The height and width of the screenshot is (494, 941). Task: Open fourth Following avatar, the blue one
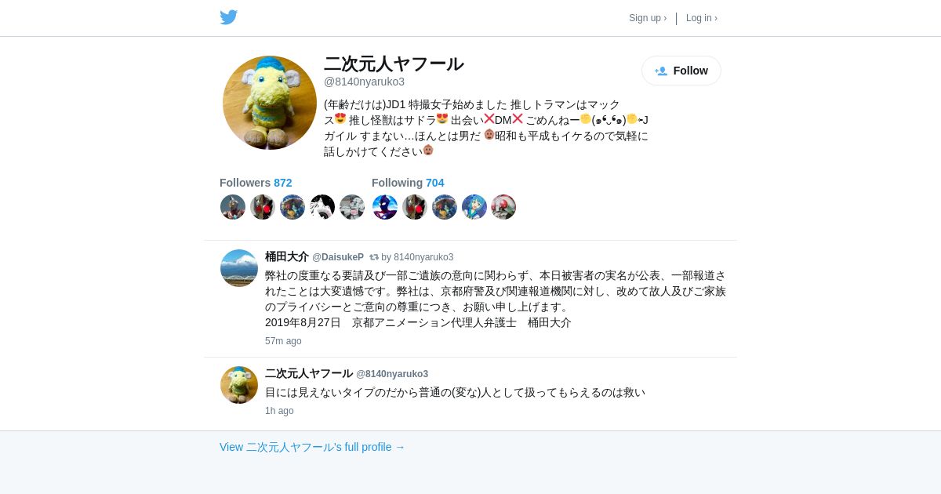coord(474,207)
